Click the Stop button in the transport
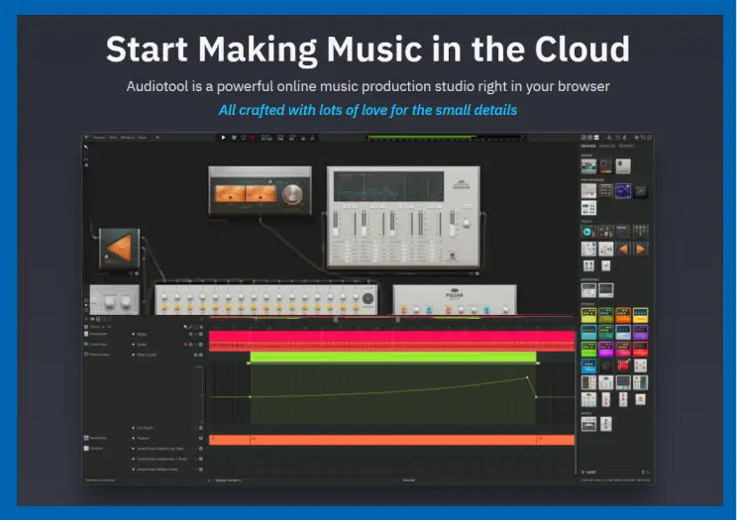Screen dimensions: 737x520 tap(234, 138)
